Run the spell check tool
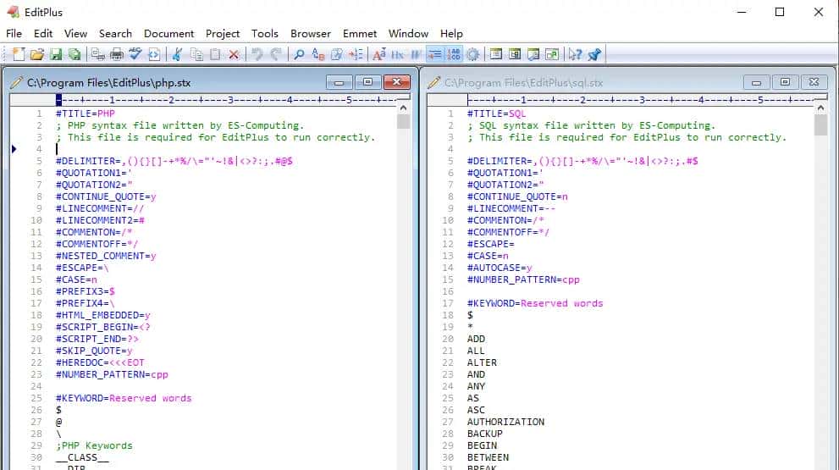This screenshot has width=839, height=470. click(x=135, y=54)
